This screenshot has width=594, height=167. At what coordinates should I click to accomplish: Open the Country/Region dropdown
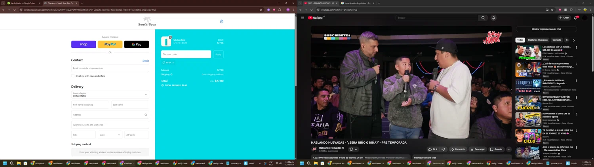tap(110, 95)
